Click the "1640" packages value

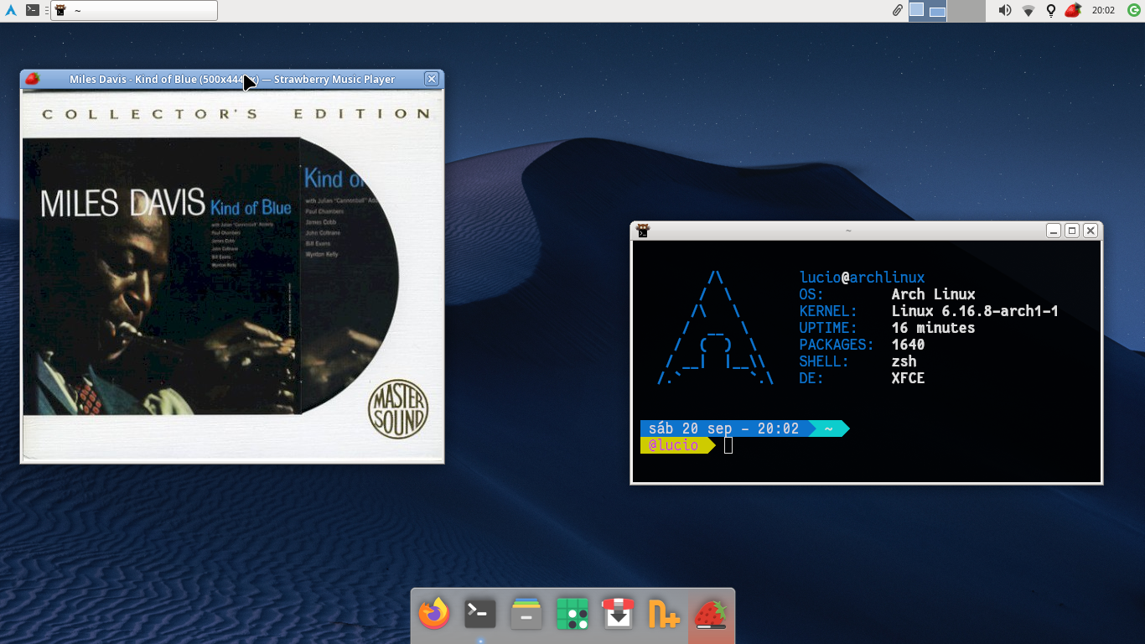click(x=908, y=345)
